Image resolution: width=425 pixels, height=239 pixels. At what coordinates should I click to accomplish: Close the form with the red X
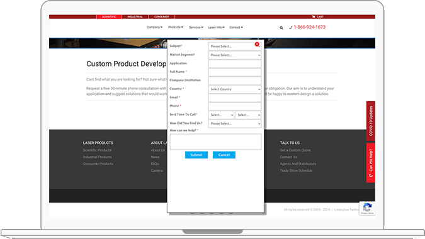click(257, 44)
